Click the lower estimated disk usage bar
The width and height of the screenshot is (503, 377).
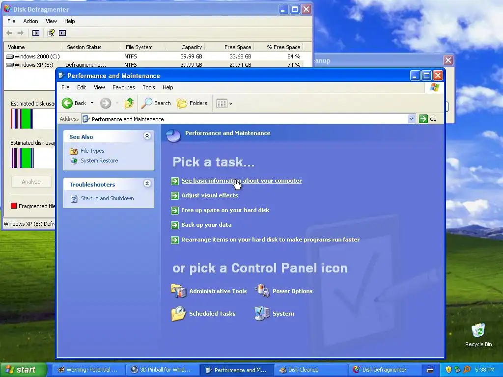(33, 158)
